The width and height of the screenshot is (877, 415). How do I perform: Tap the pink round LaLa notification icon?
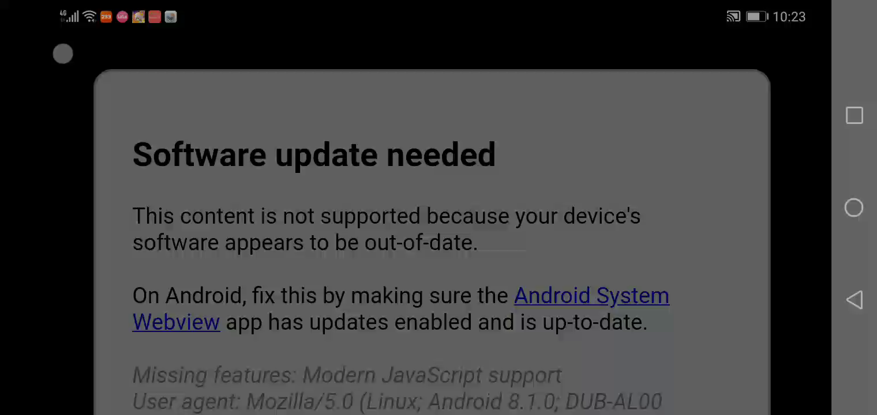[x=122, y=17]
